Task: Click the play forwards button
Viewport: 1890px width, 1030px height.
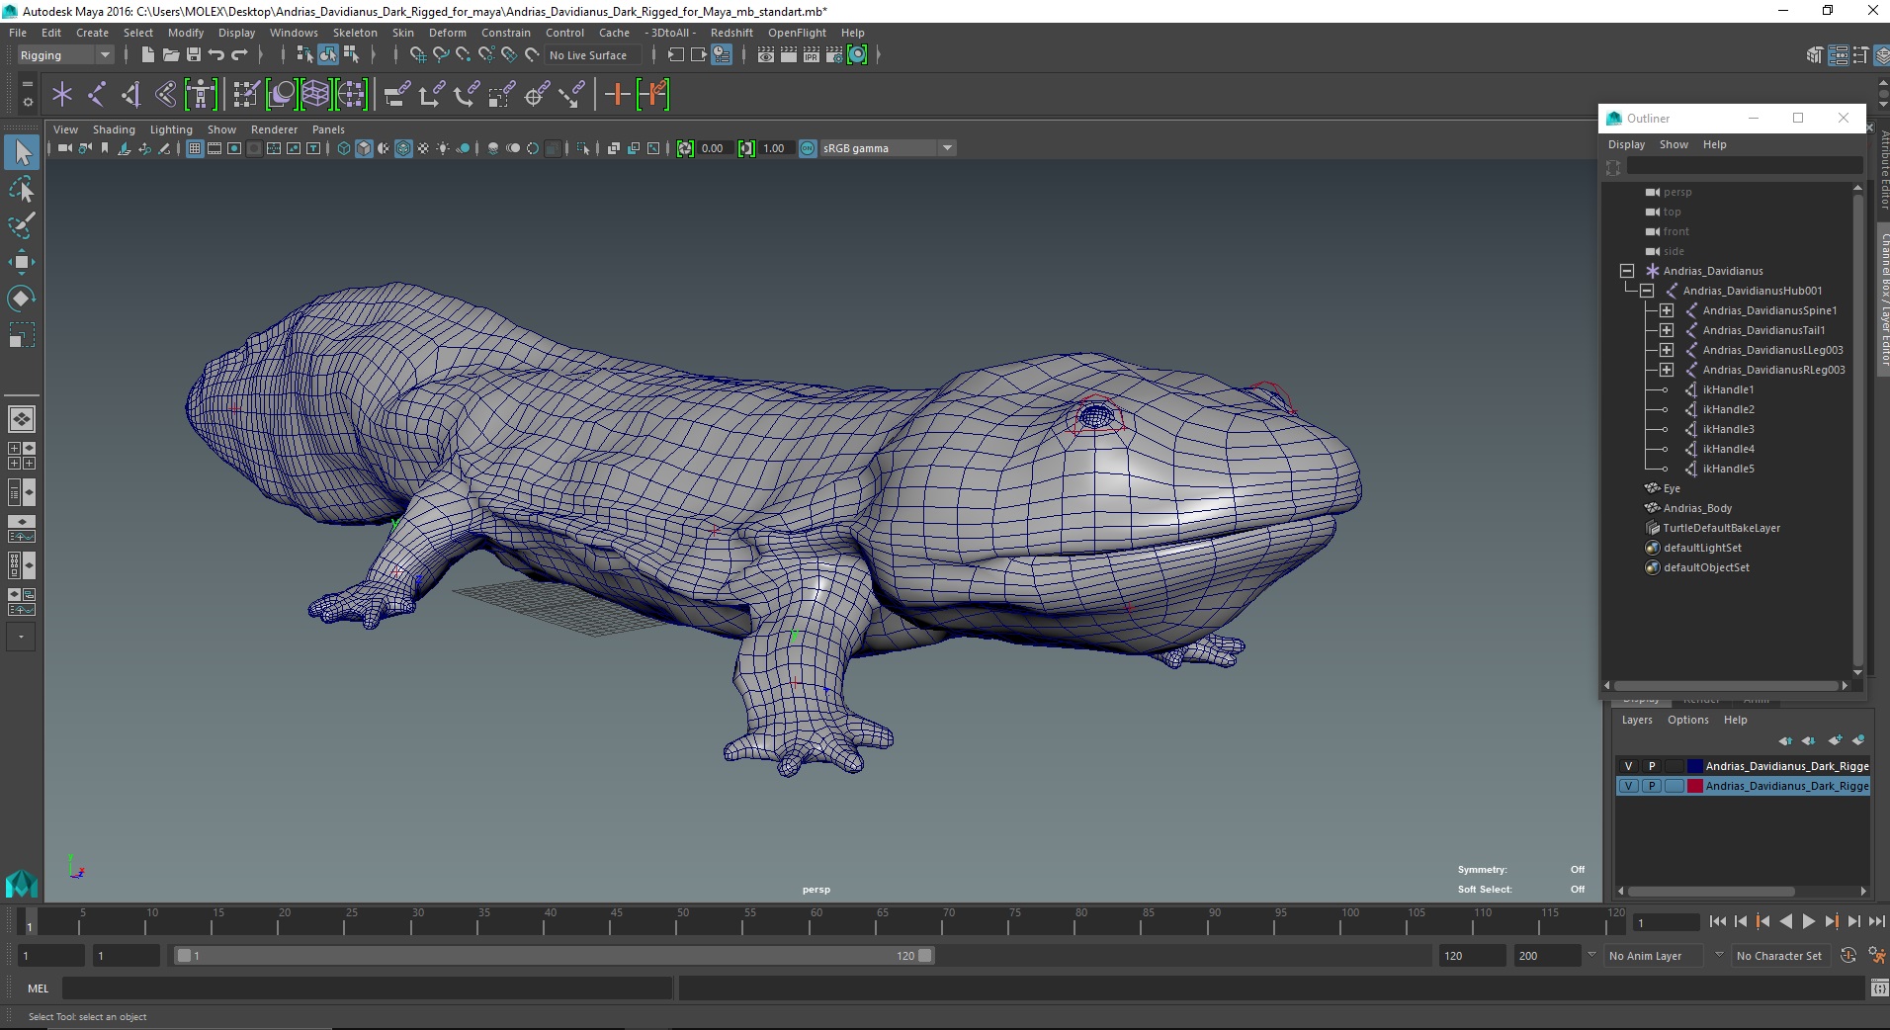Action: pos(1808,921)
